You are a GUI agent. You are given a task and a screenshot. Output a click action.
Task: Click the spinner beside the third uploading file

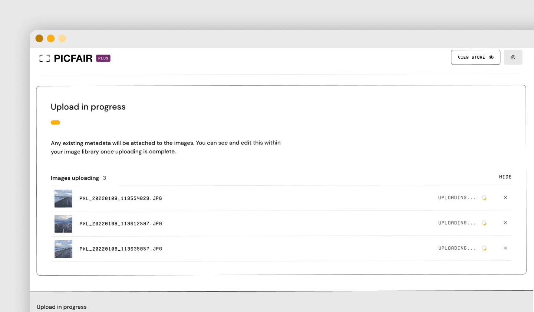(484, 248)
